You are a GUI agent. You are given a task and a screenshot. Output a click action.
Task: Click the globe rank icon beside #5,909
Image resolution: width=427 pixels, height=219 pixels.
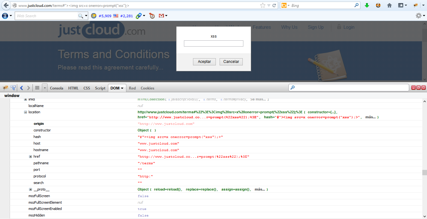coord(94,16)
